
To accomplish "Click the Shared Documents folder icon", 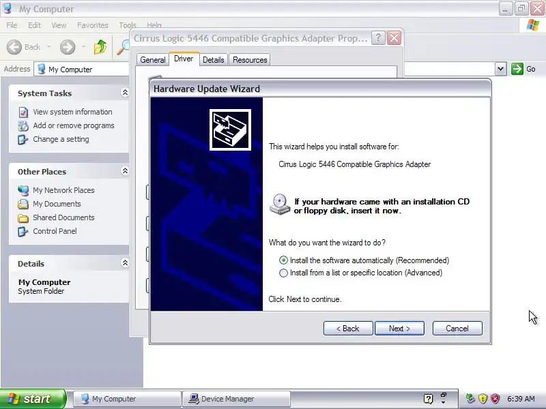I will [23, 217].
